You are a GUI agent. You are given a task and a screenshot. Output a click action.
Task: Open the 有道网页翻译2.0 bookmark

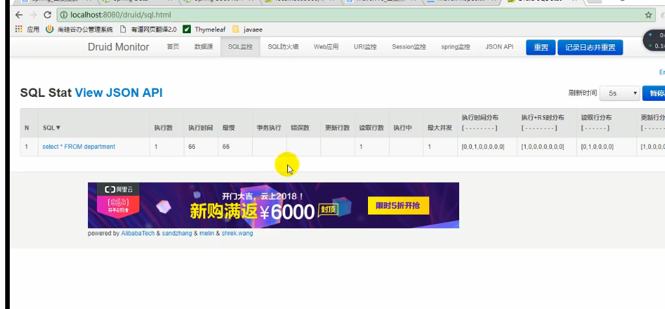[x=148, y=29]
